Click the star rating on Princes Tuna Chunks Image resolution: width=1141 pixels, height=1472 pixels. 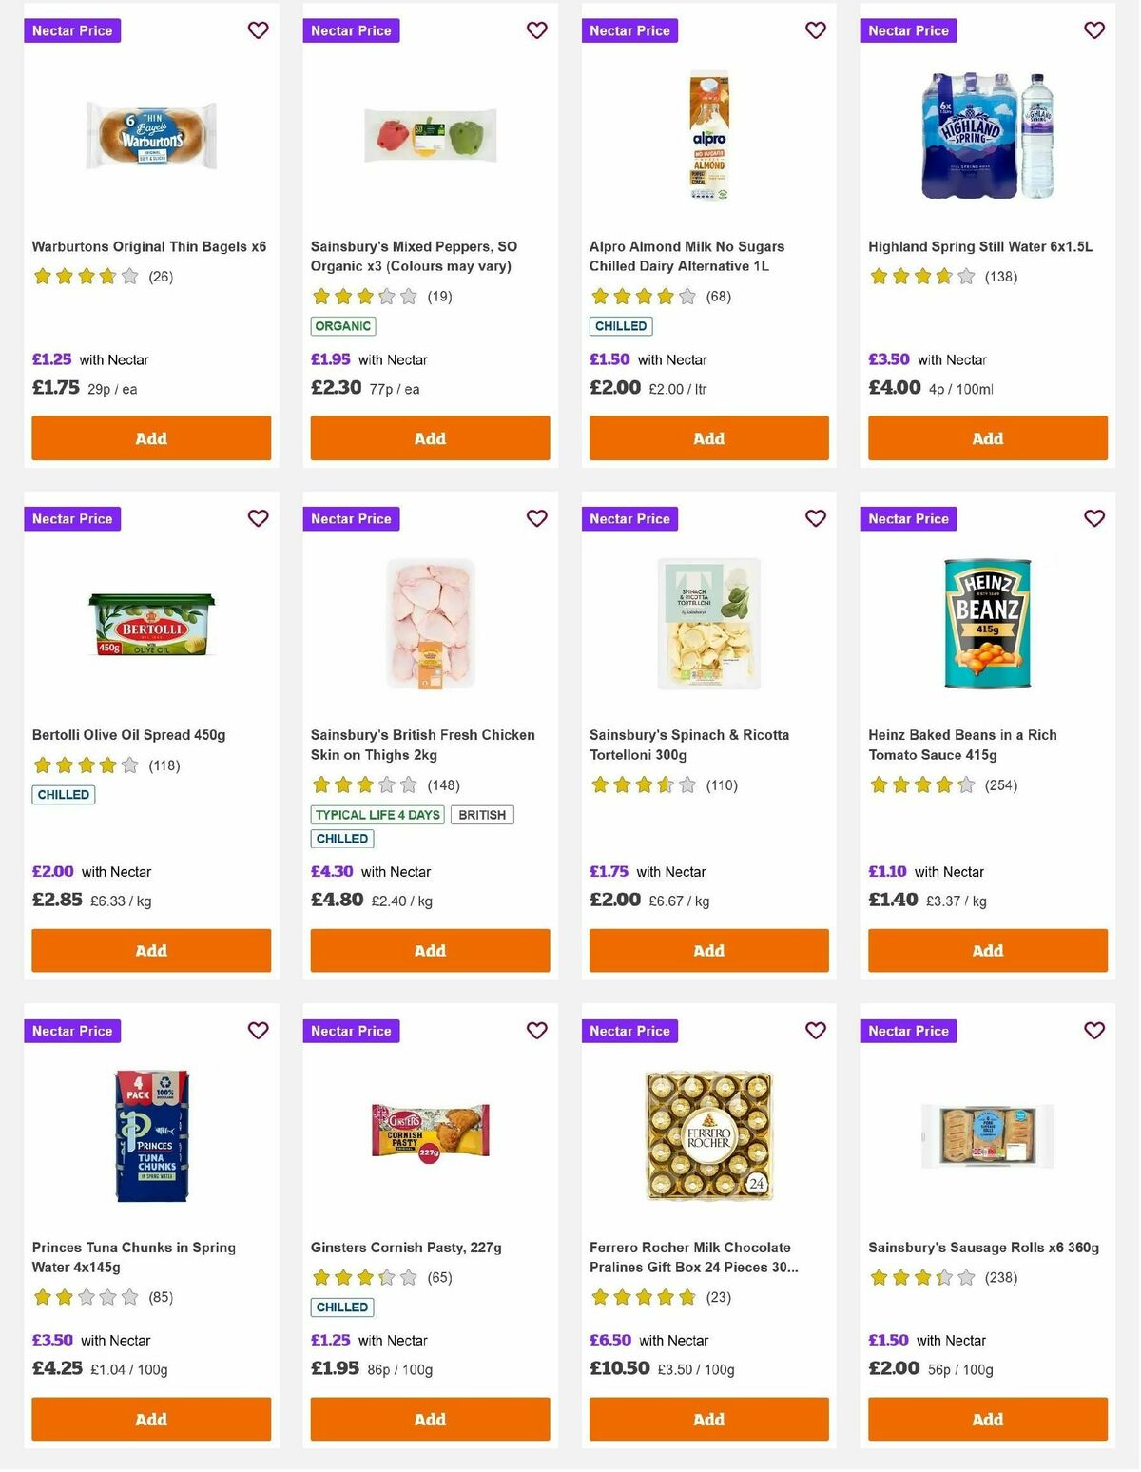pyautogui.click(x=86, y=1295)
